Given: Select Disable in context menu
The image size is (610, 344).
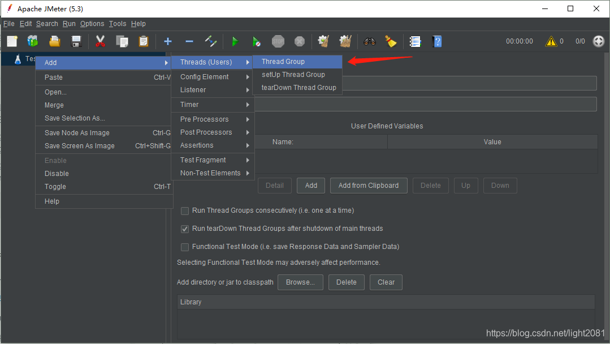Looking at the screenshot, I should [x=104, y=174].
